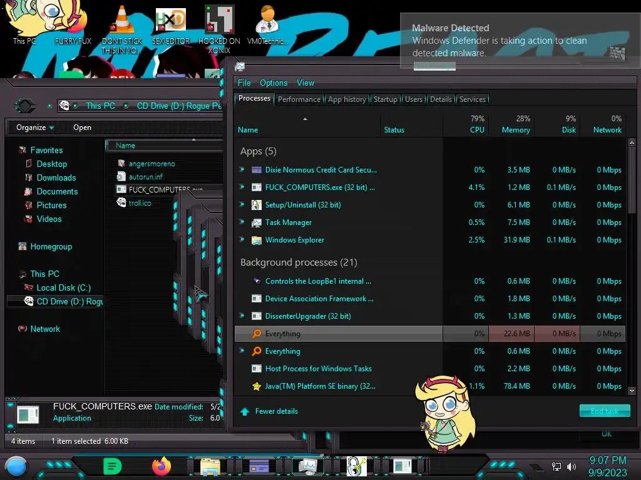Viewport: 641px width, 480px height.
Task: Launch Firefox from the taskbar
Action: pos(162,466)
